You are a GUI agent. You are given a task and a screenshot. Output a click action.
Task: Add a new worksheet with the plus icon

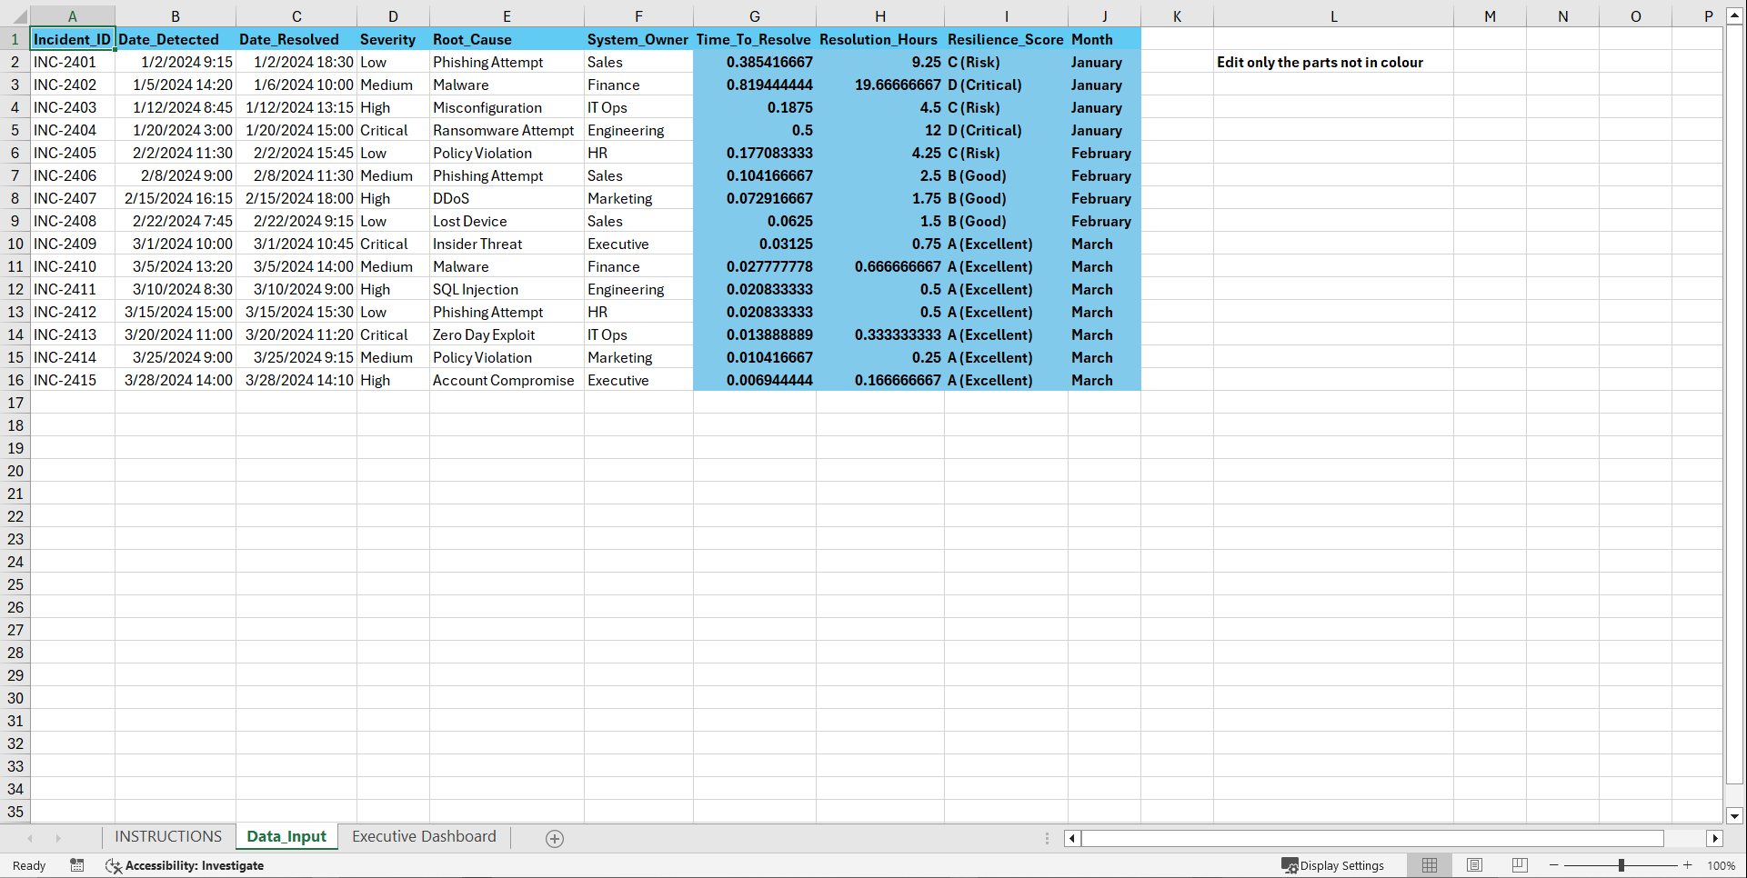pyautogui.click(x=554, y=838)
